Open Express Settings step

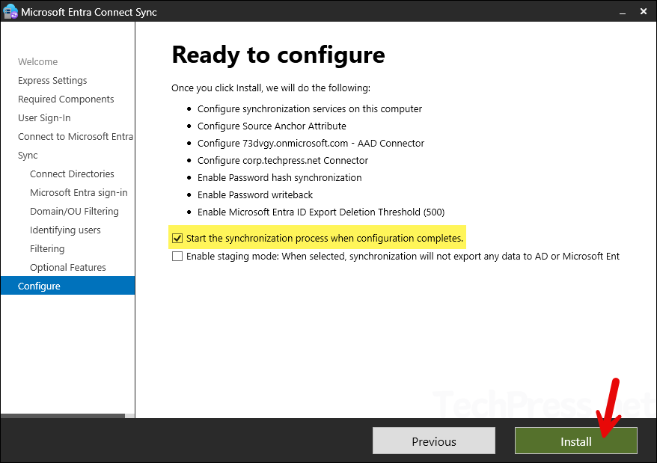[52, 81]
